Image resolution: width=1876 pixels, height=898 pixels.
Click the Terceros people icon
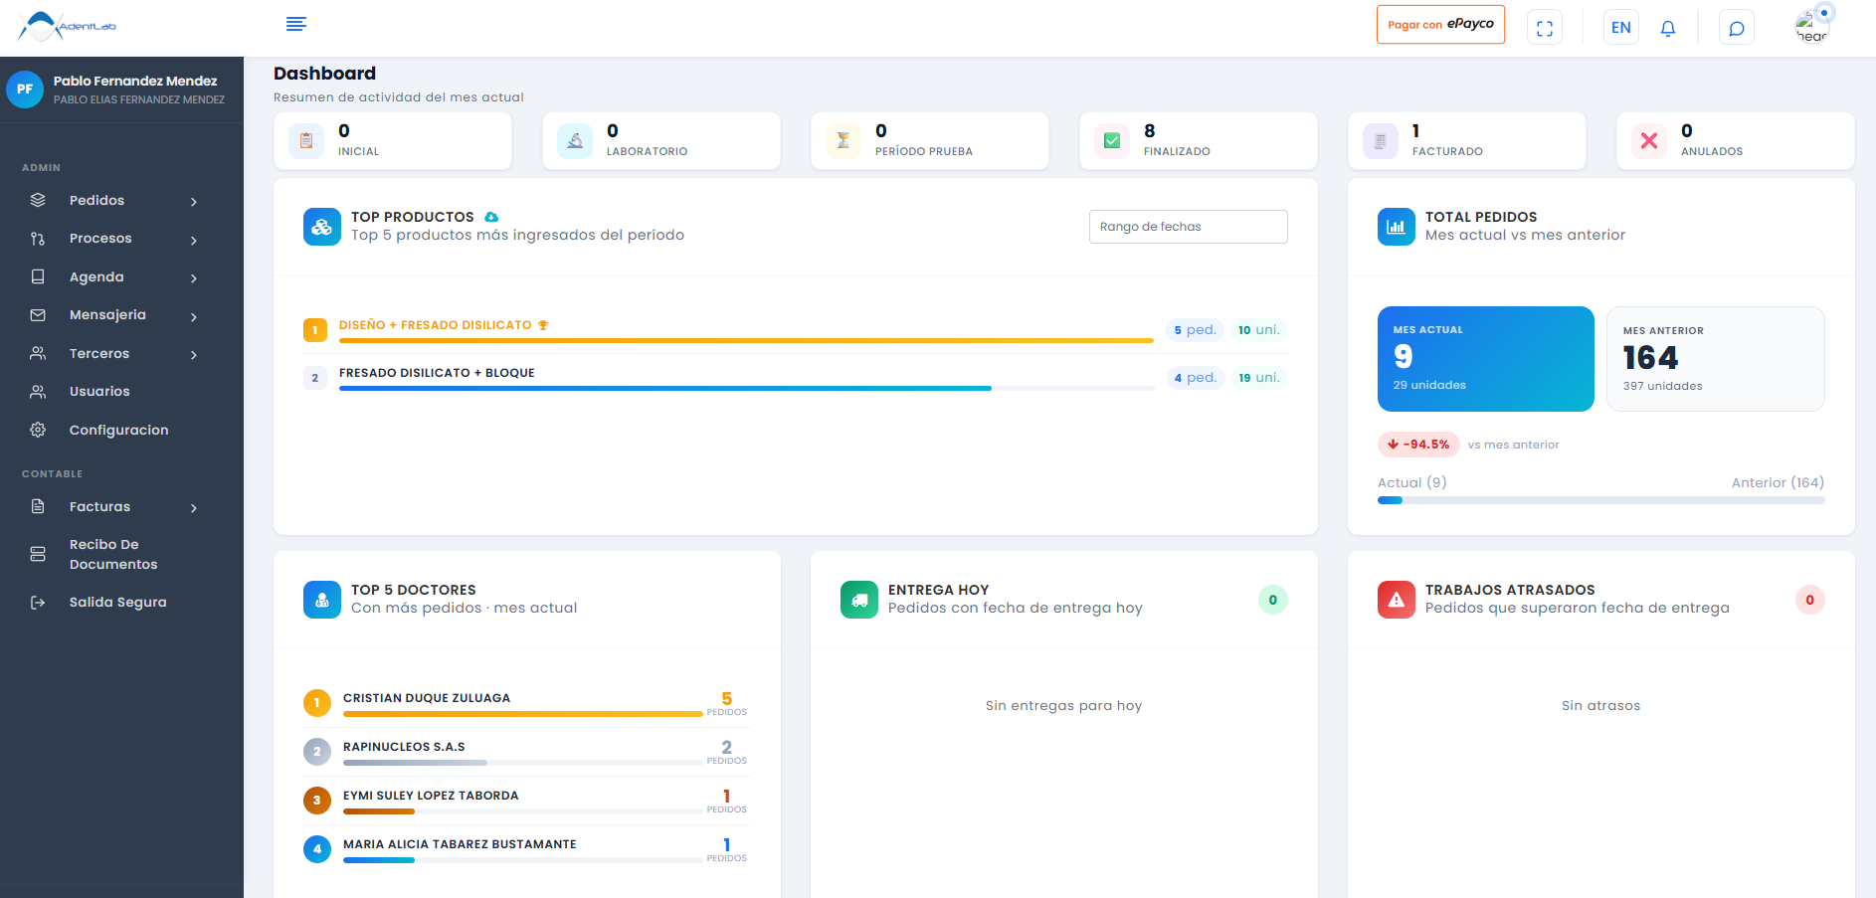click(38, 353)
